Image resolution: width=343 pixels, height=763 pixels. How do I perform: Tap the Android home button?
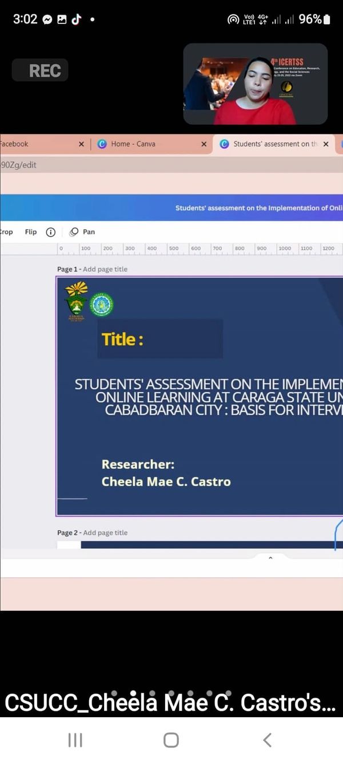[x=171, y=740]
